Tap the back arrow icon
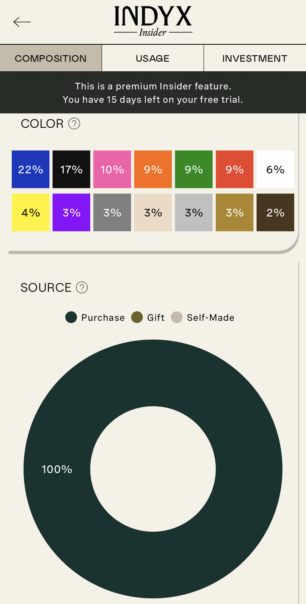 pyautogui.click(x=22, y=22)
